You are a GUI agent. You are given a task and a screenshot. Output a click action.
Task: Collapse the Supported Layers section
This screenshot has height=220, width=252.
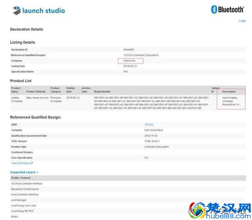(24, 172)
